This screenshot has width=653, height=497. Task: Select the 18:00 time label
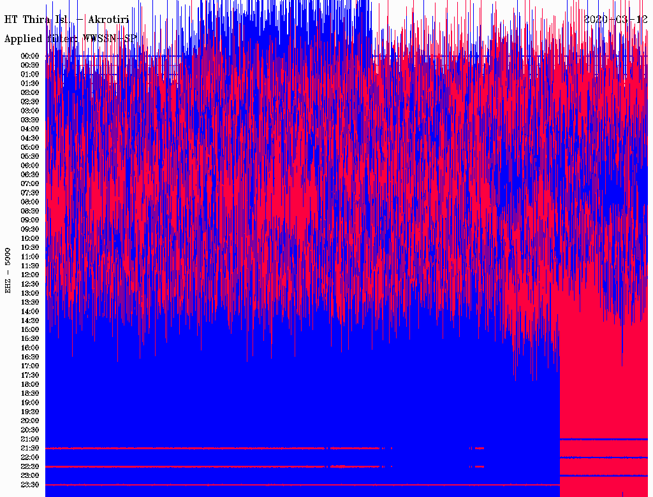click(30, 384)
